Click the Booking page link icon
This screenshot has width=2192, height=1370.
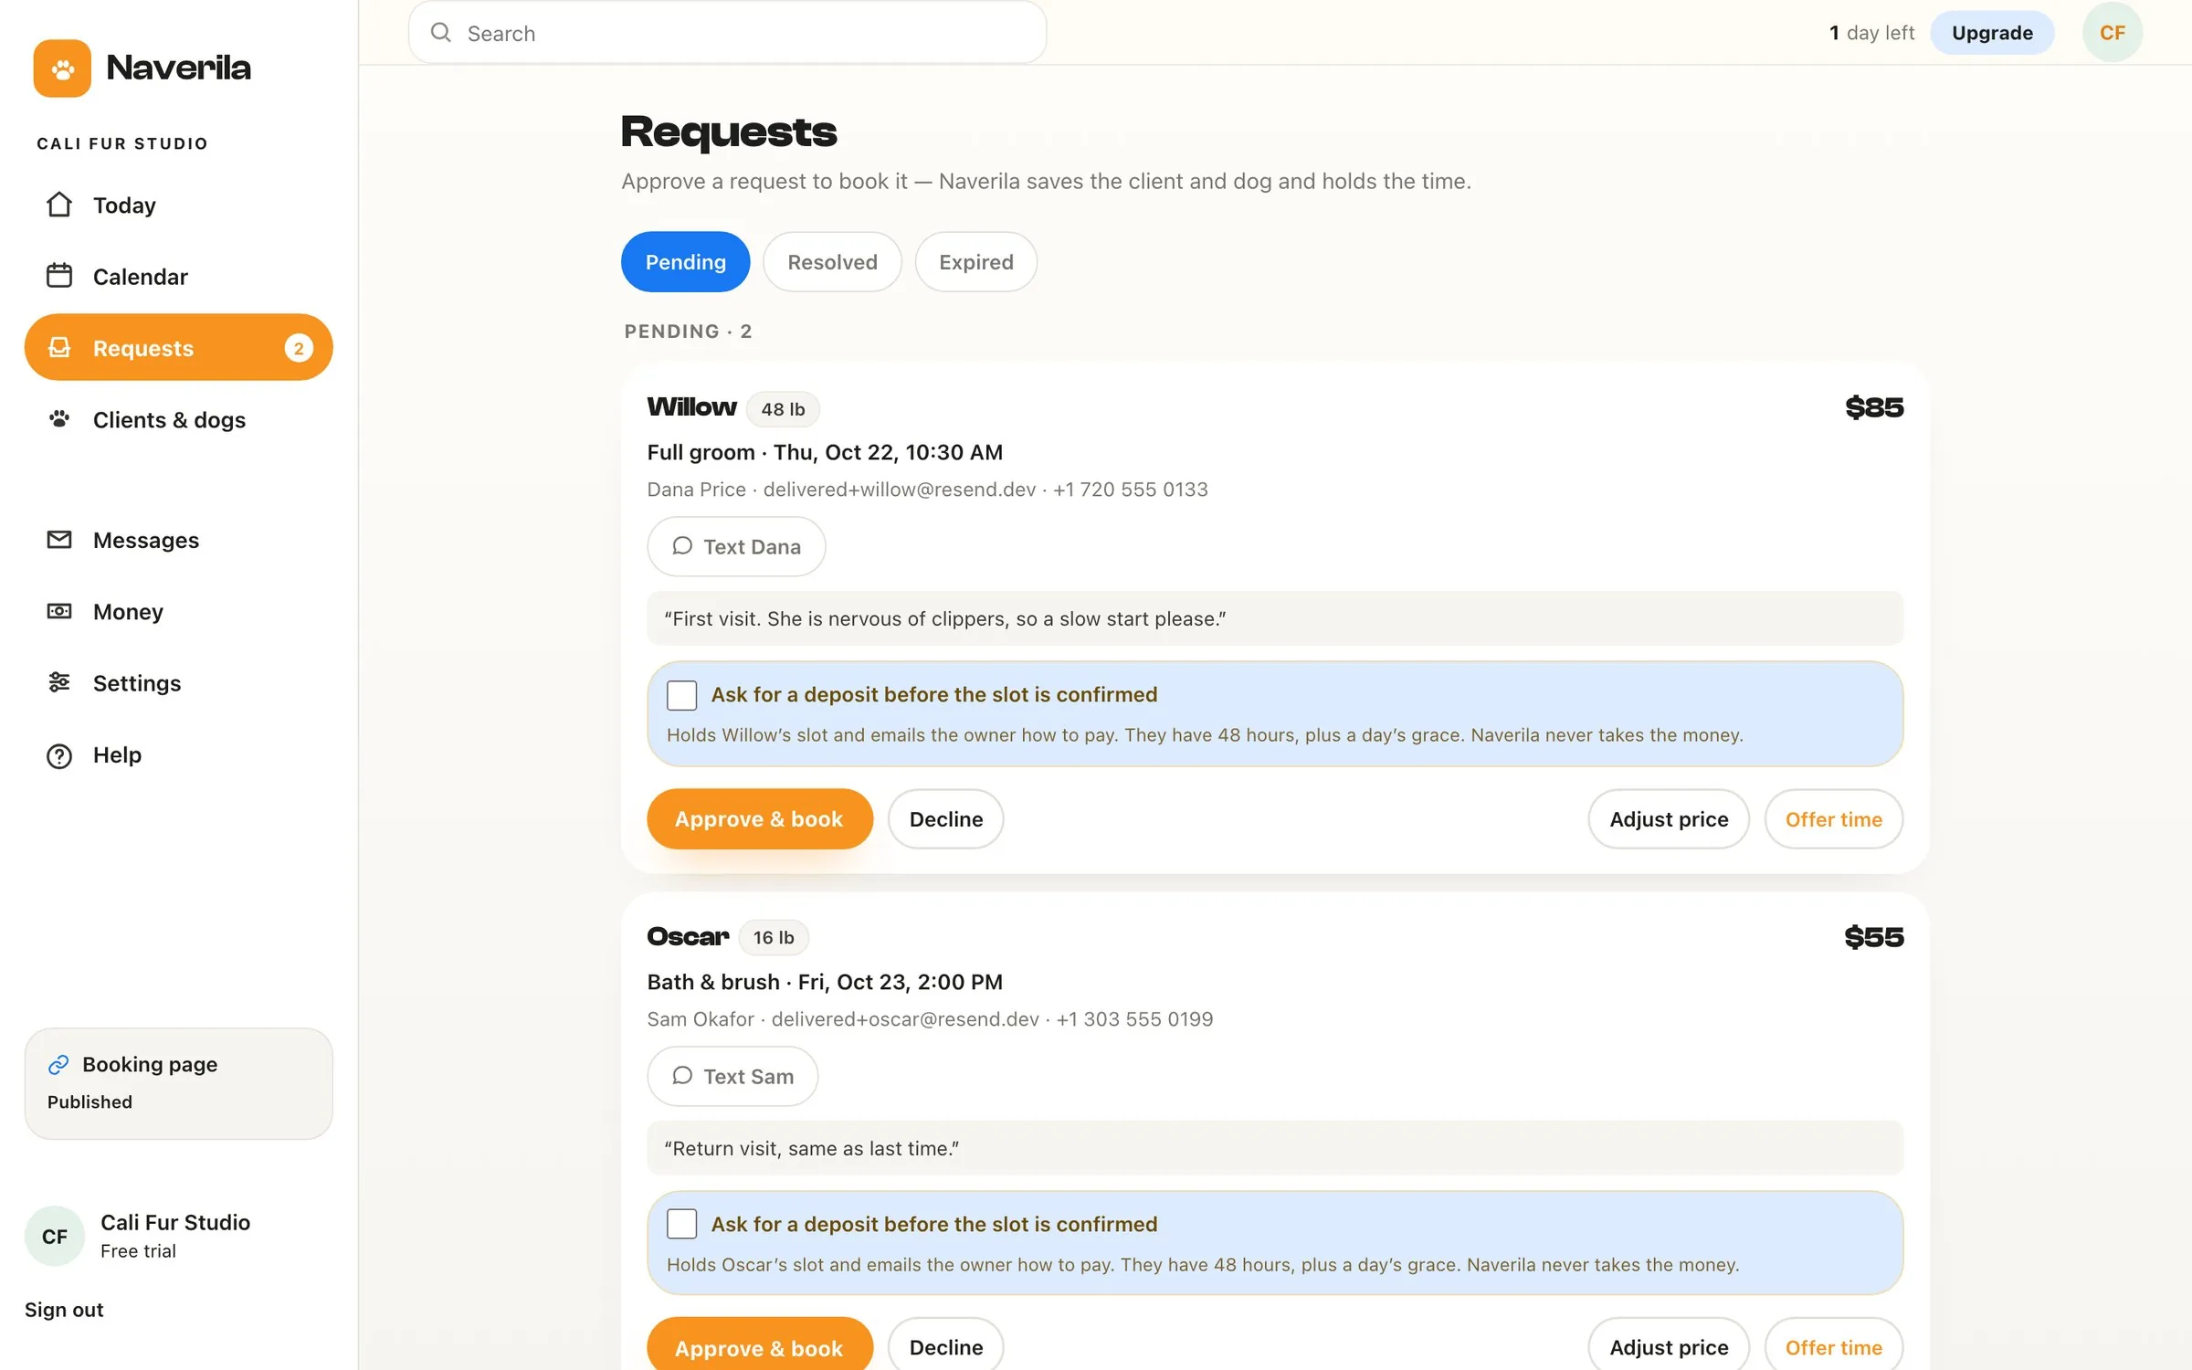pos(58,1065)
